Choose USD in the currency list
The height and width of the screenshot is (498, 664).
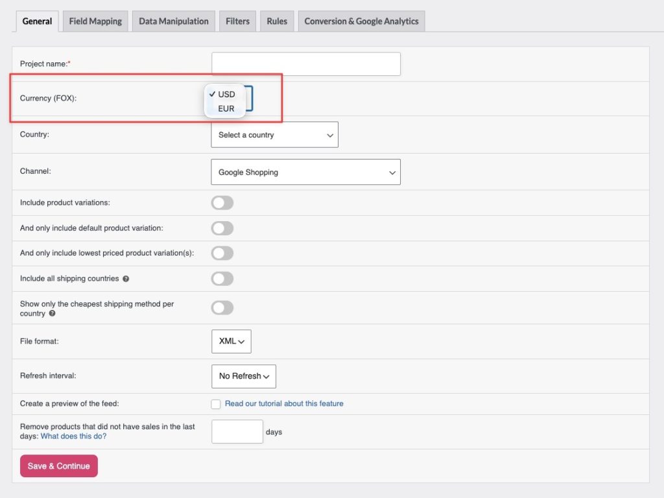point(226,94)
